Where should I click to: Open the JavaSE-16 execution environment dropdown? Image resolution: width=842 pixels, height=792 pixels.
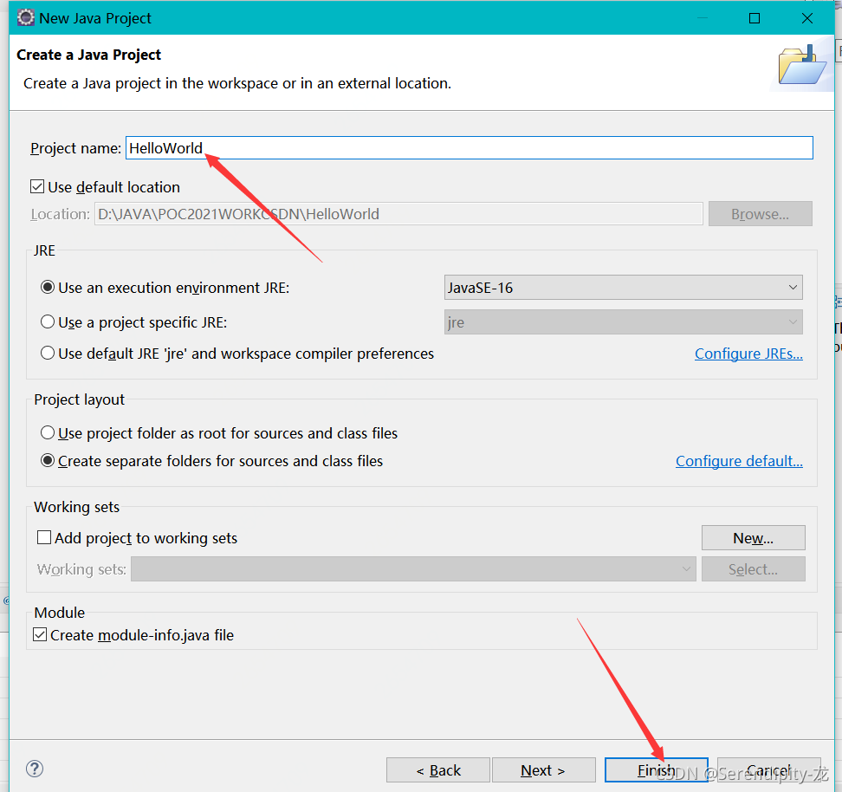tap(624, 288)
